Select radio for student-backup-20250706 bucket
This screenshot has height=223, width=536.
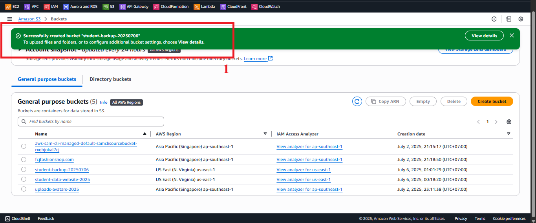click(x=24, y=169)
